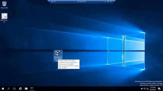
Task: Open the Recycle Bin desktop icon
Action: pos(4,5)
